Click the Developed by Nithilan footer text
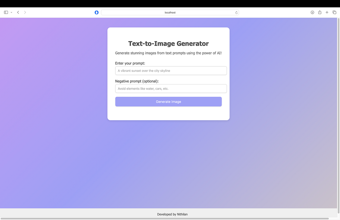 click(x=172, y=214)
